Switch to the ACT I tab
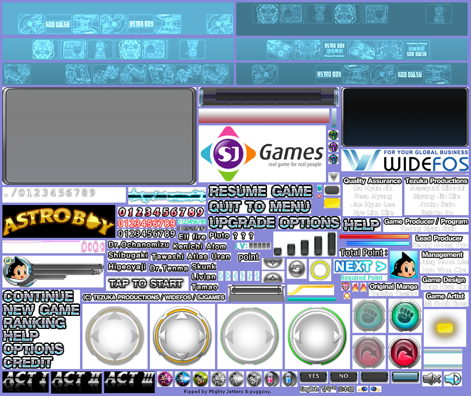 [x=26, y=382]
